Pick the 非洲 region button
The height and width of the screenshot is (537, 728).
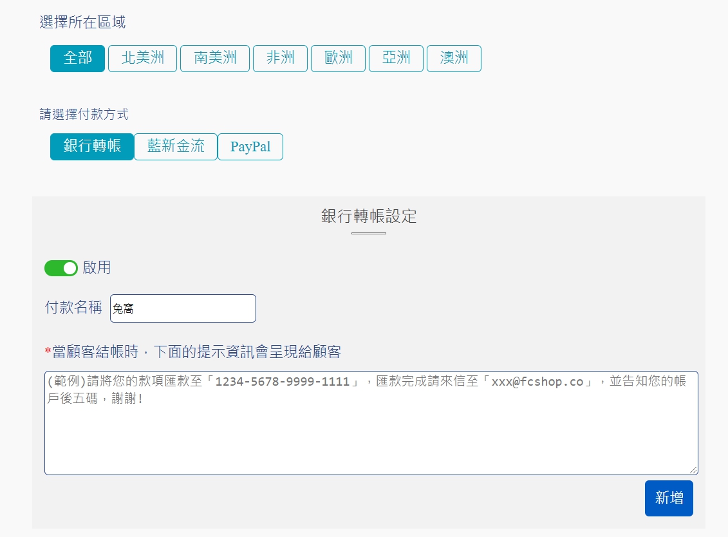tap(281, 59)
